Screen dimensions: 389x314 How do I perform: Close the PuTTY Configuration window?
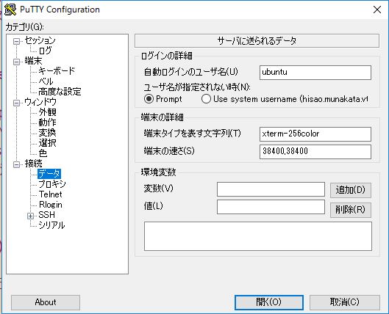click(377, 10)
